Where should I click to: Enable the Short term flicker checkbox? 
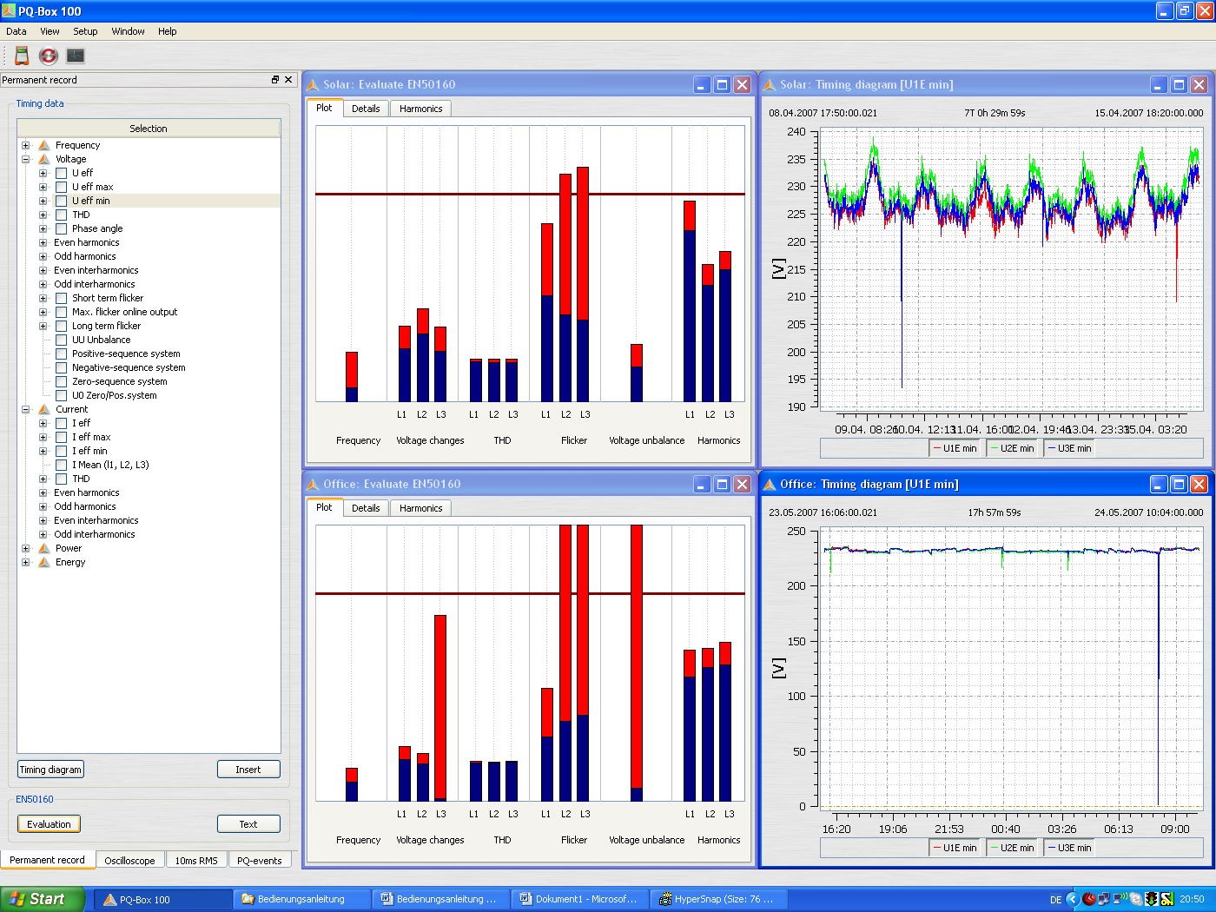click(61, 298)
